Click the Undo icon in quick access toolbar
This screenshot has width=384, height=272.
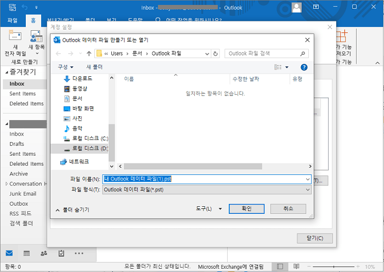point(25,7)
